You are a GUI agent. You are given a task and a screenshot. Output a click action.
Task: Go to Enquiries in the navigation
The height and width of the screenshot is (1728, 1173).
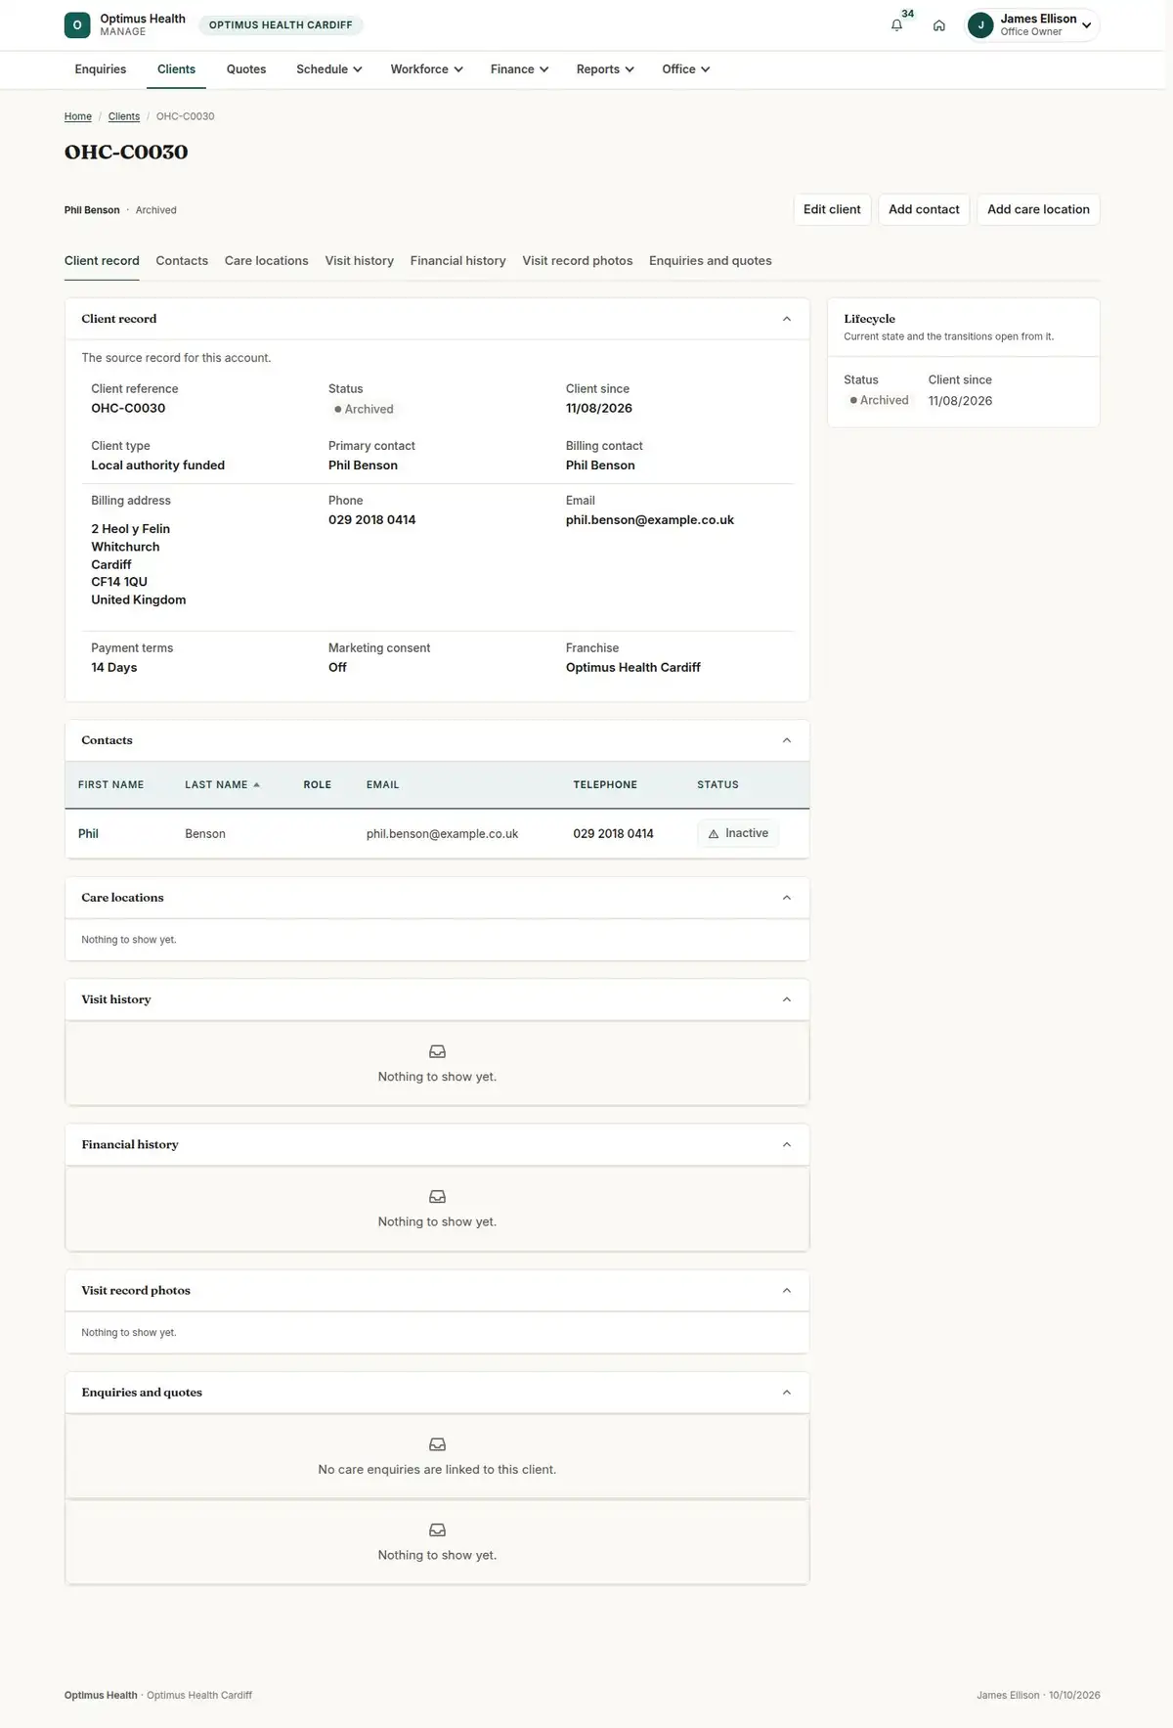(101, 69)
